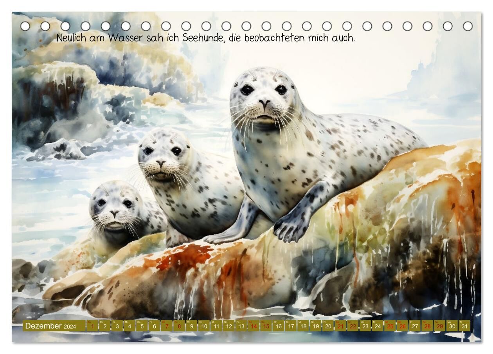This screenshot has width=493, height=354.
Task: Pick red day 26 in the date row
Action: click(x=403, y=326)
